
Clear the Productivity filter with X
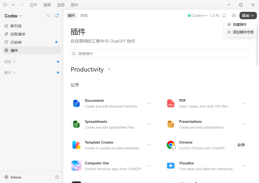pos(109,69)
